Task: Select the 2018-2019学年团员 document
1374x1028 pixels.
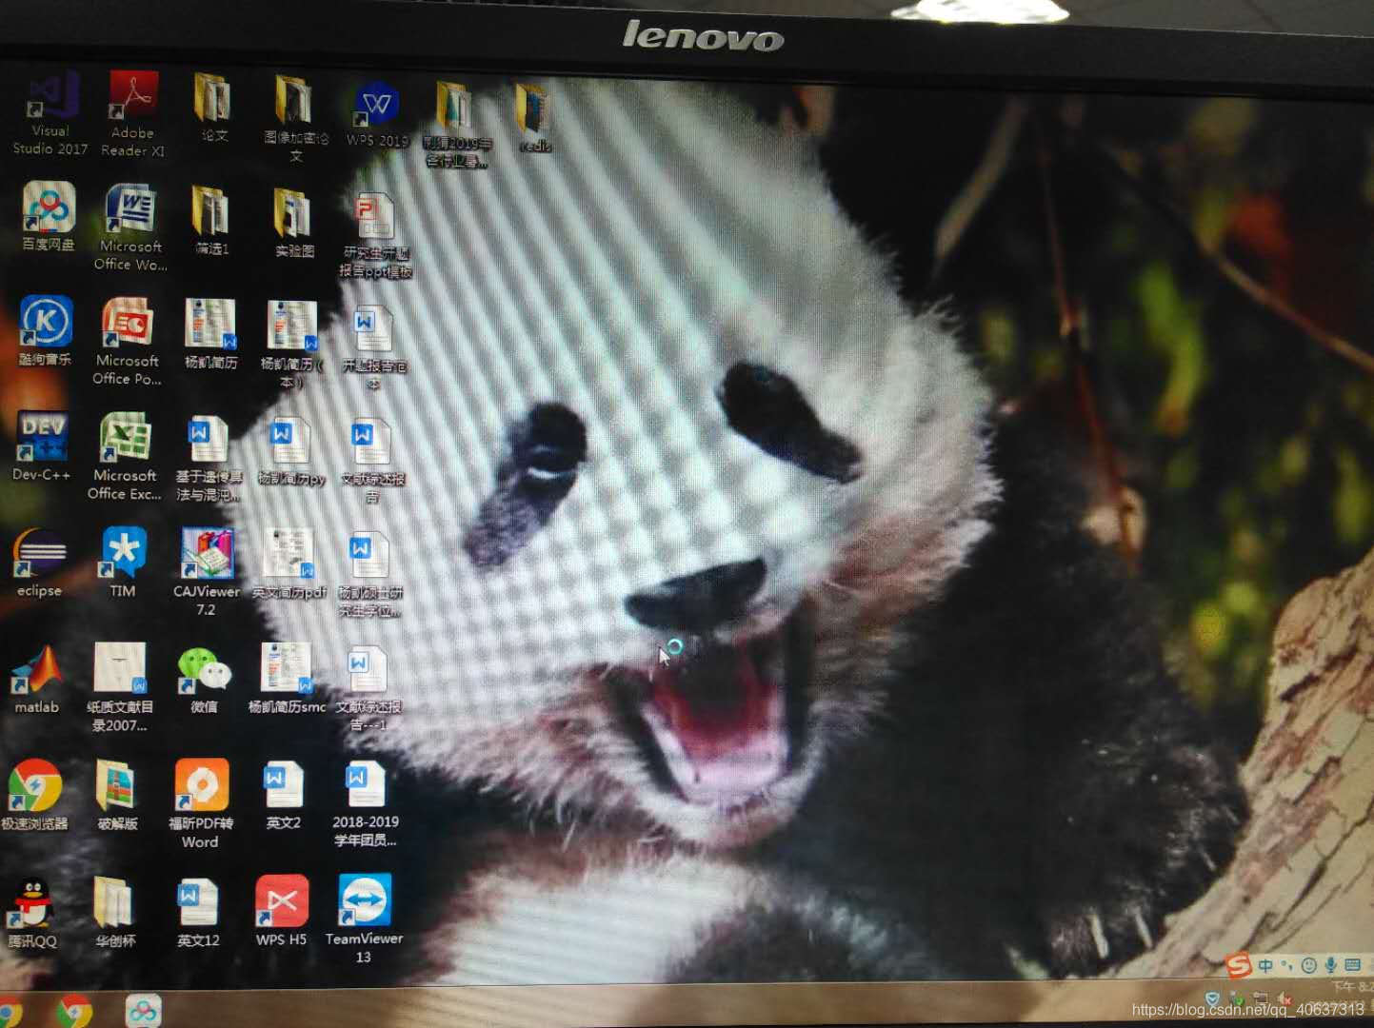Action: (366, 804)
